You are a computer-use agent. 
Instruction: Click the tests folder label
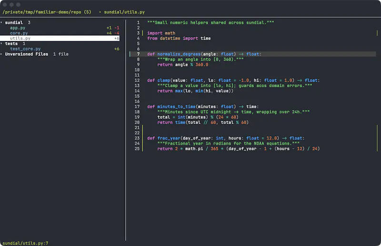click(x=11, y=44)
